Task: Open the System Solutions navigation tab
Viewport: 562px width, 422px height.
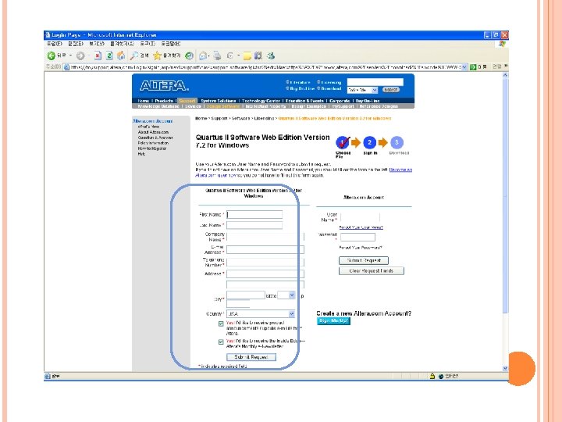Action: tap(219, 101)
